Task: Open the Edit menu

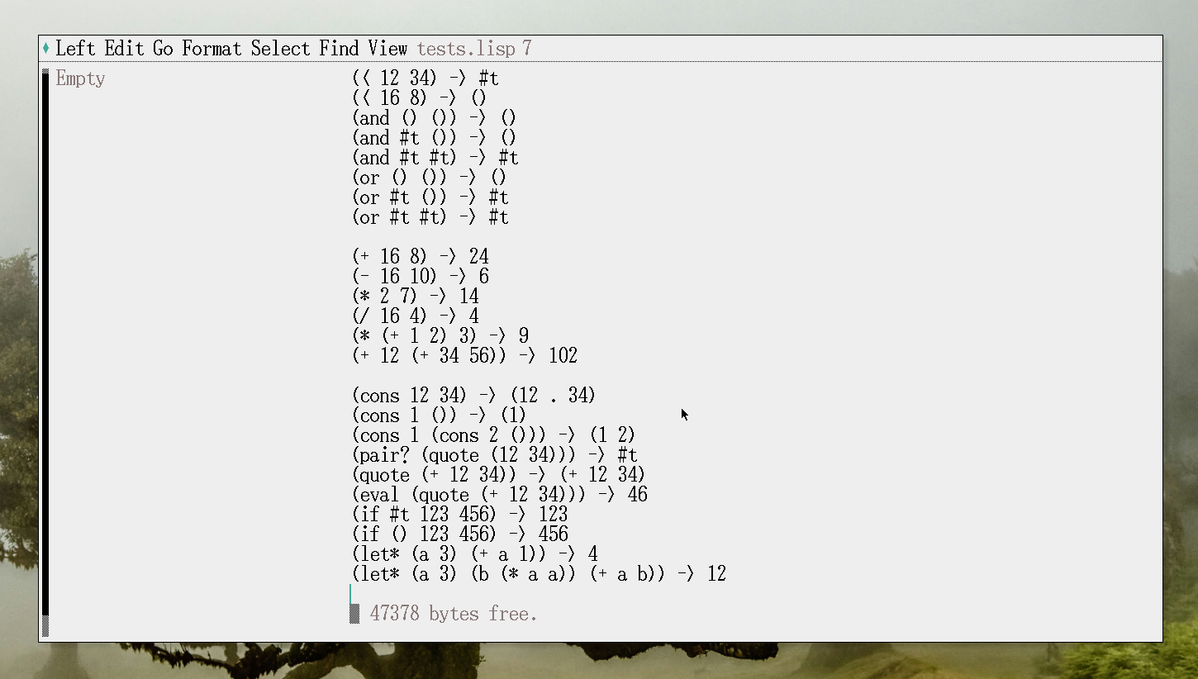Action: point(124,49)
